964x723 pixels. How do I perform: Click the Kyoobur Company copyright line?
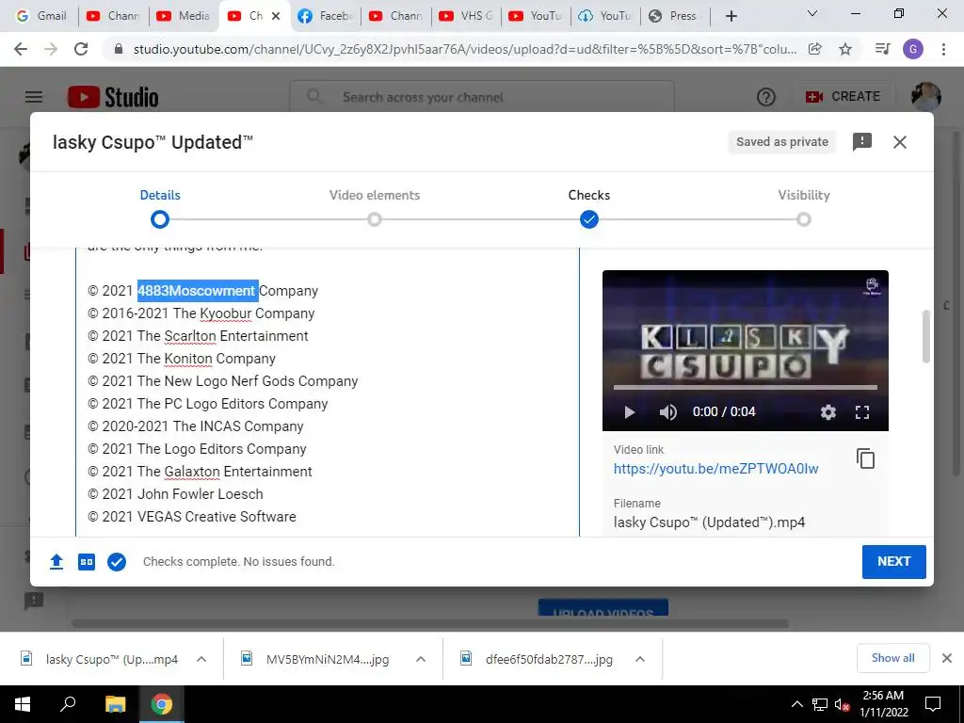tap(201, 313)
